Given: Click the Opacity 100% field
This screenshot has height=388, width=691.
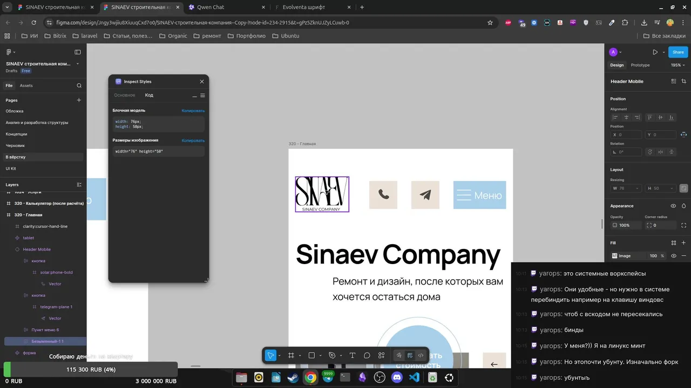Looking at the screenshot, I should pos(626,225).
